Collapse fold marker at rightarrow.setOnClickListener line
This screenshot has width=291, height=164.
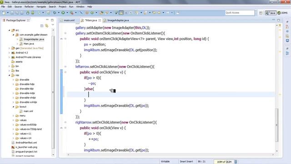[x=65, y=123]
